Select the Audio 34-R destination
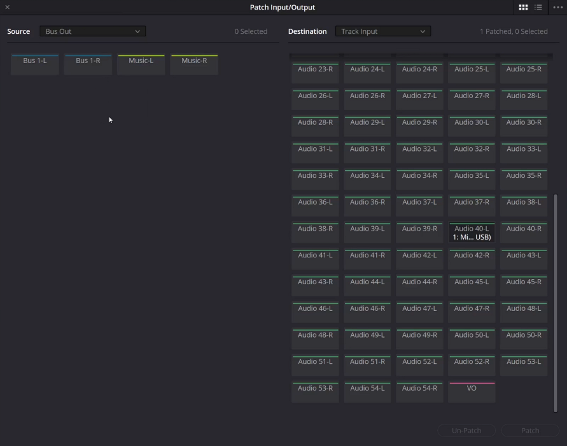The image size is (567, 446). [x=419, y=180]
